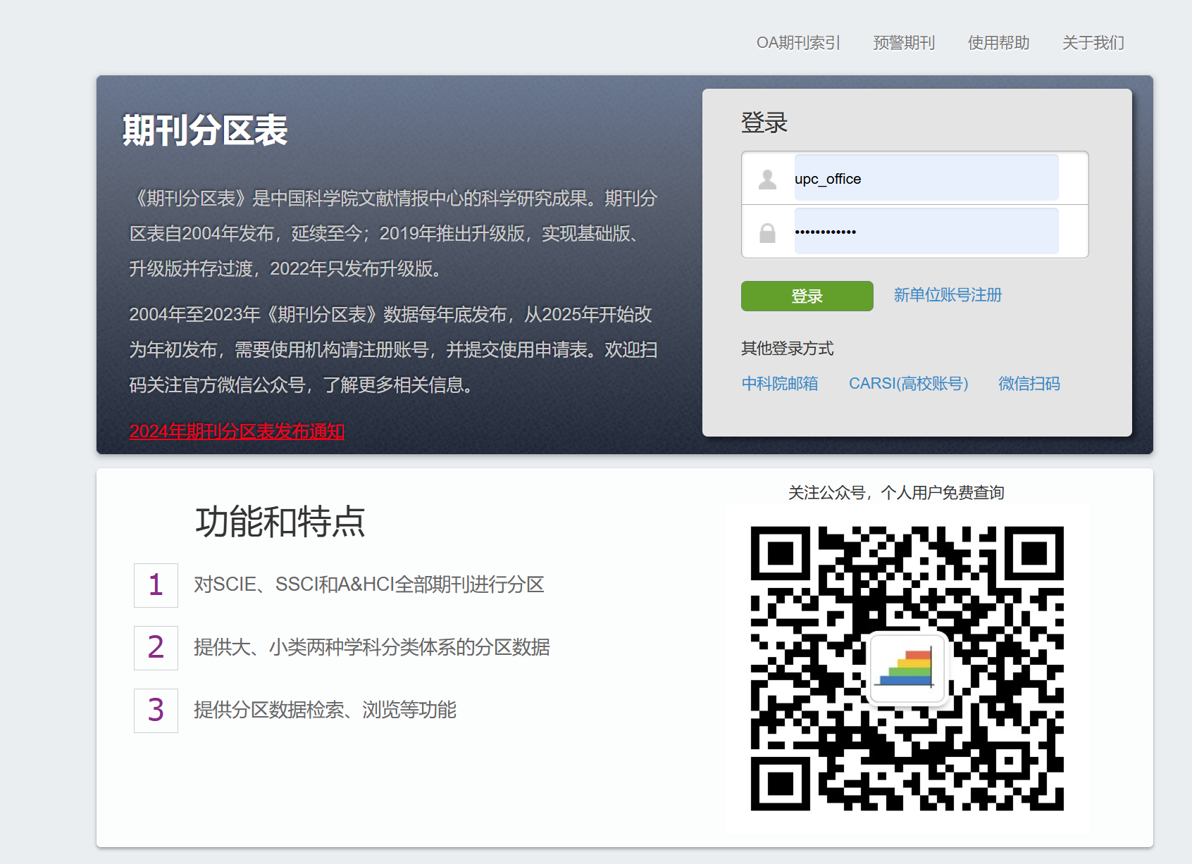The image size is (1192, 864).
Task: Click the green 登录 button
Action: tap(807, 296)
